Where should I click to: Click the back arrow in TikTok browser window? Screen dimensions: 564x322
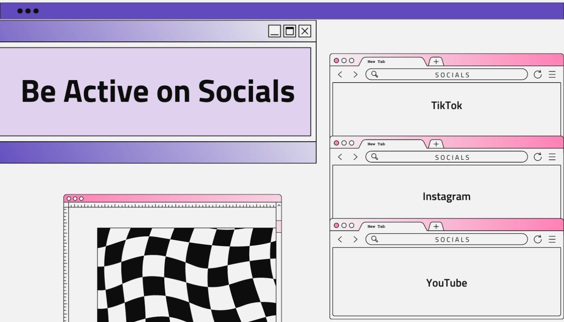(x=340, y=74)
